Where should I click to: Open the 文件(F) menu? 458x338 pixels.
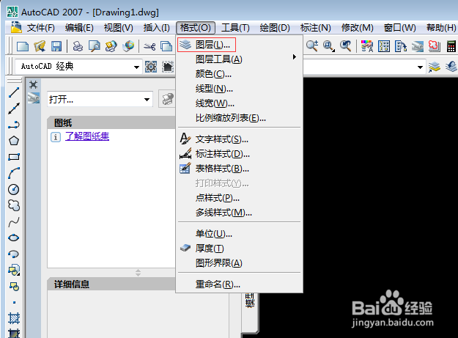(41, 28)
